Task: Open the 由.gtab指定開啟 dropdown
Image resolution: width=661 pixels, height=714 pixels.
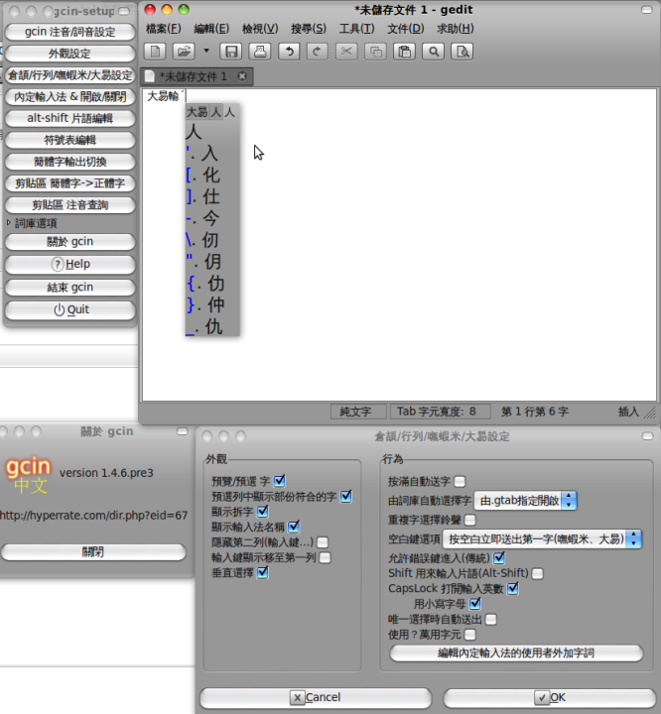Action: 525,501
